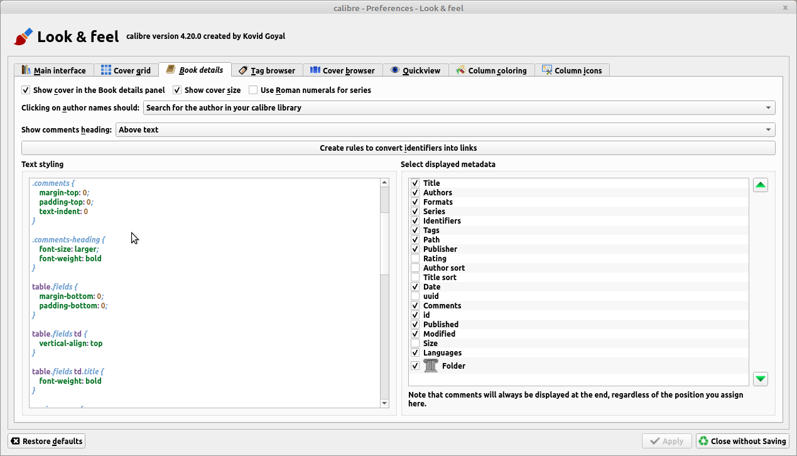Enable the uuid metadata checkbox

(415, 296)
